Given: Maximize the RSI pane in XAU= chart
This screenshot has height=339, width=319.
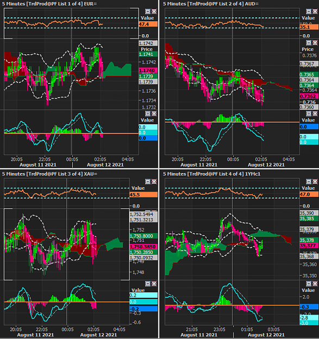Looking at the screenshot, I should click(x=148, y=182).
